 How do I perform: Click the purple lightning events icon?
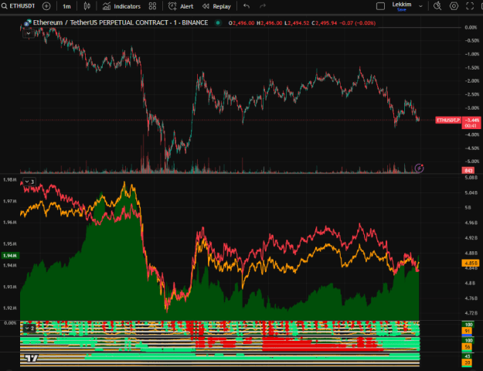[x=419, y=168]
